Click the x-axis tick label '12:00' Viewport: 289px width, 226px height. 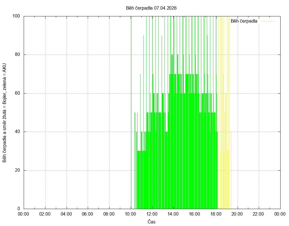click(x=152, y=214)
